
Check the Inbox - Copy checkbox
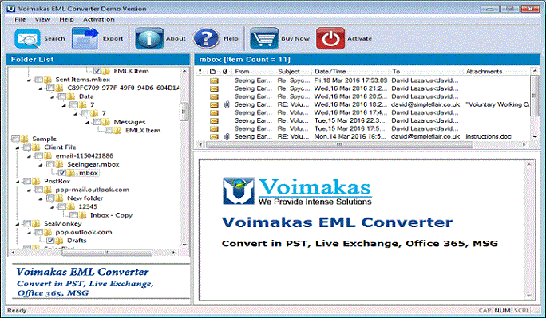tap(73, 215)
